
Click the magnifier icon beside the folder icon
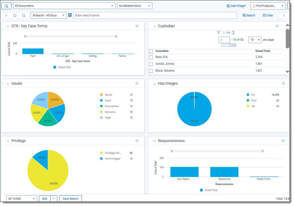[24, 16]
